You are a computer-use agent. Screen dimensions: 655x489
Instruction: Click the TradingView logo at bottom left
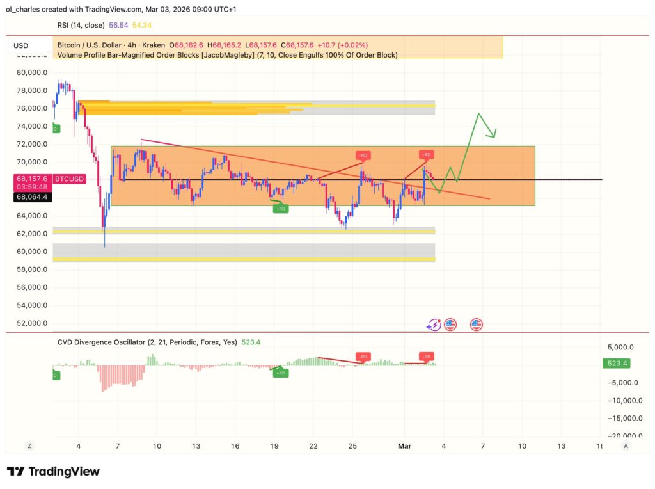click(55, 471)
